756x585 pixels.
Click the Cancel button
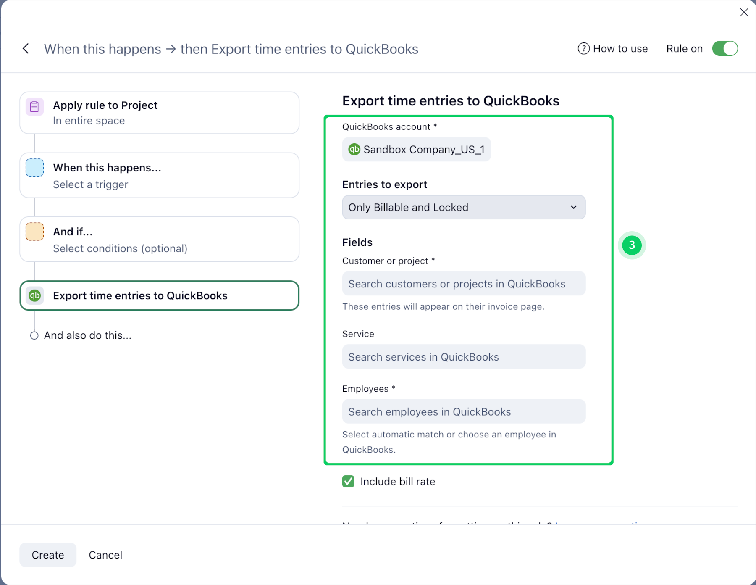pyautogui.click(x=105, y=555)
